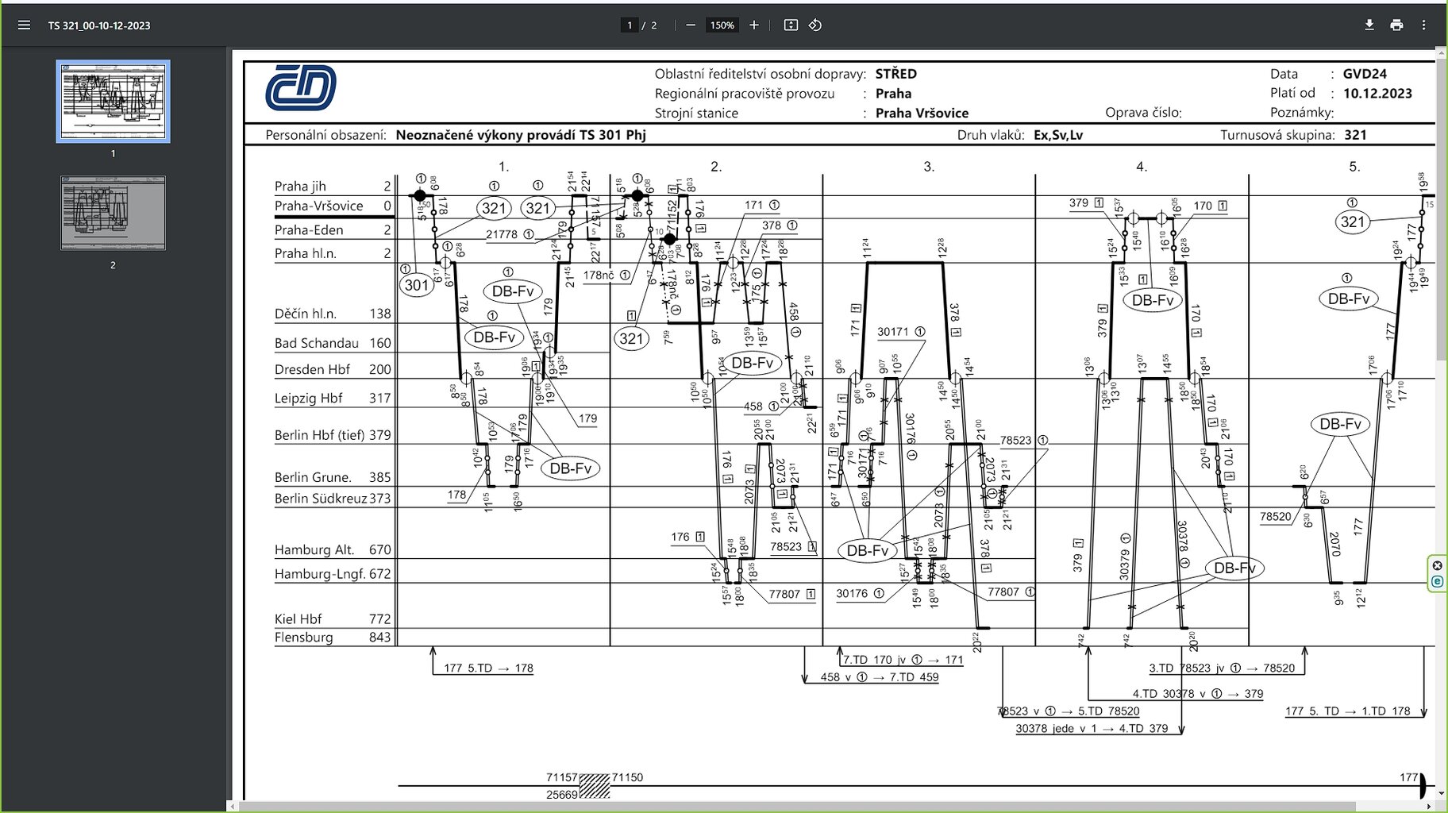Click the date '10.12.2023'
This screenshot has height=813, width=1448.
(1377, 93)
